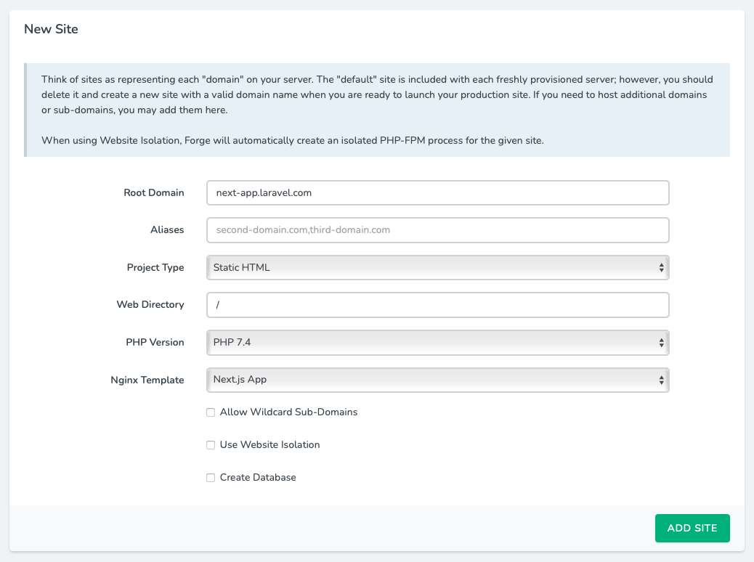
Task: Click inside the Root Domain field
Action: point(436,192)
